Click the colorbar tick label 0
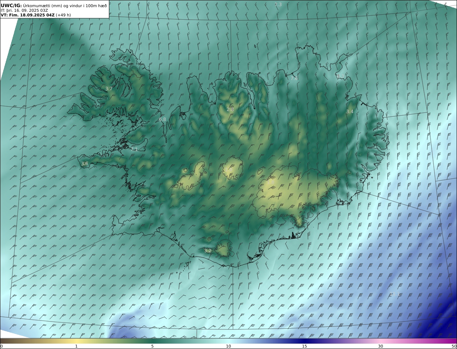This screenshot has height=349, width=457. click(x=1, y=346)
